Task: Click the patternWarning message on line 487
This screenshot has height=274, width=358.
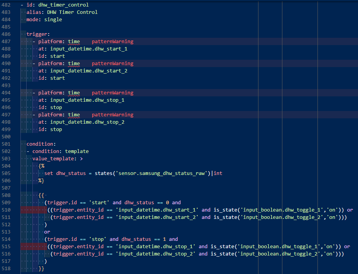Action: pyautogui.click(x=112, y=42)
